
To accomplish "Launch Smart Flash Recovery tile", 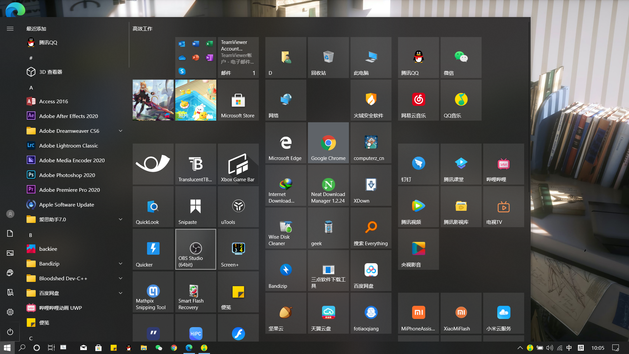I will click(196, 292).
